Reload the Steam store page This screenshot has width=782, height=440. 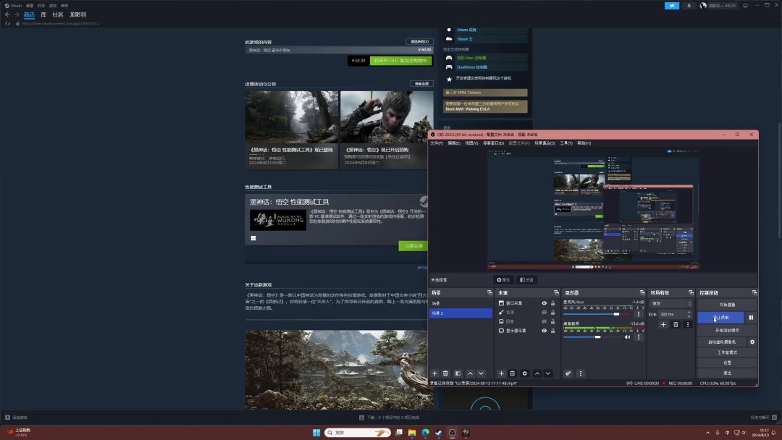click(x=7, y=23)
